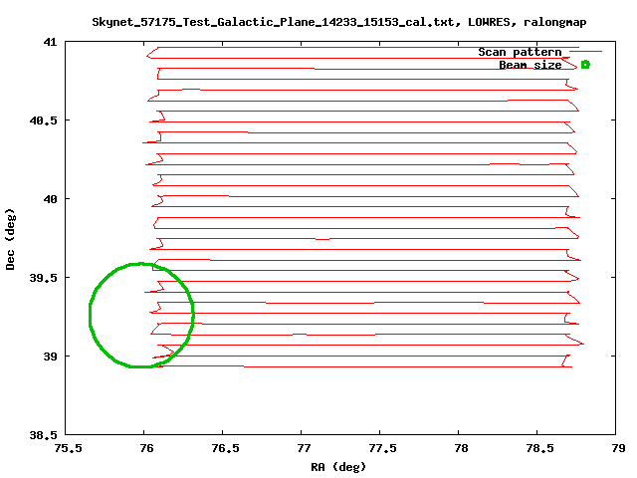
Task: Click the 78.5 RA tick label
Action: pos(539,448)
